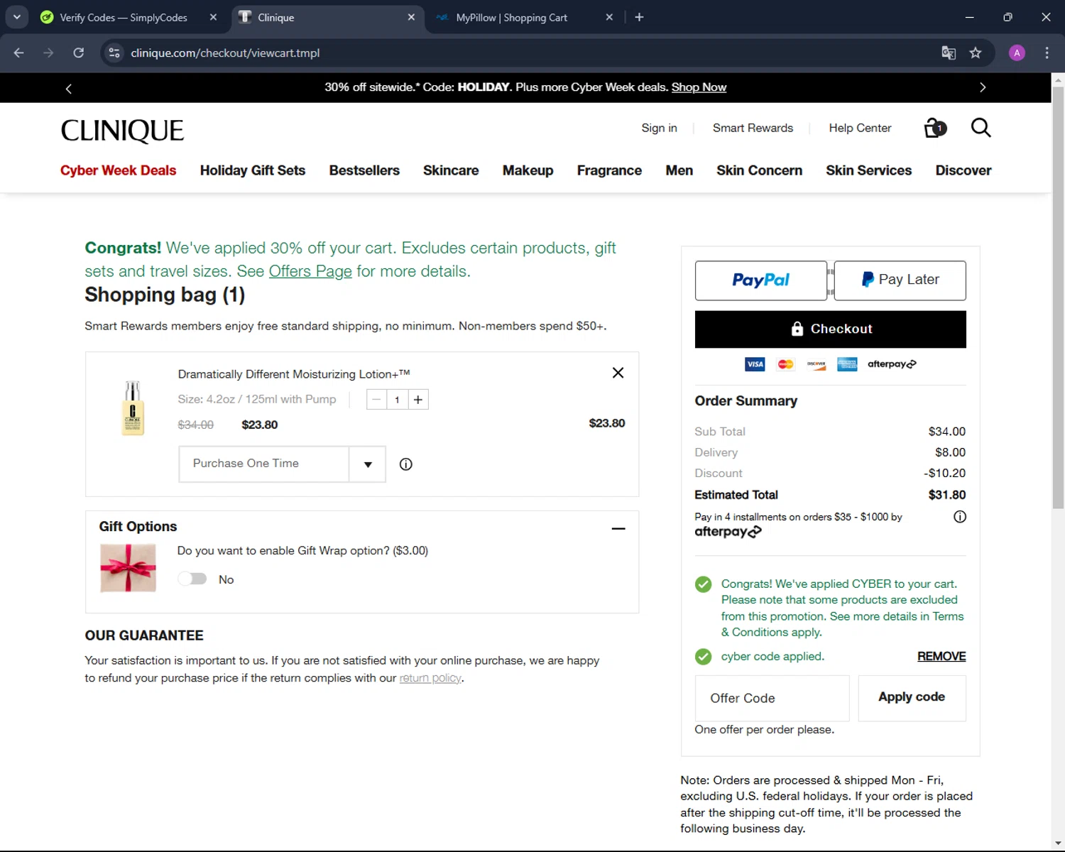1065x852 pixels.
Task: Open the return policy link
Action: tap(430, 678)
